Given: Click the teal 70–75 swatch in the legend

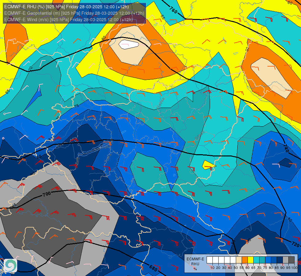Looking at the screenshot, I should pos(262,260).
